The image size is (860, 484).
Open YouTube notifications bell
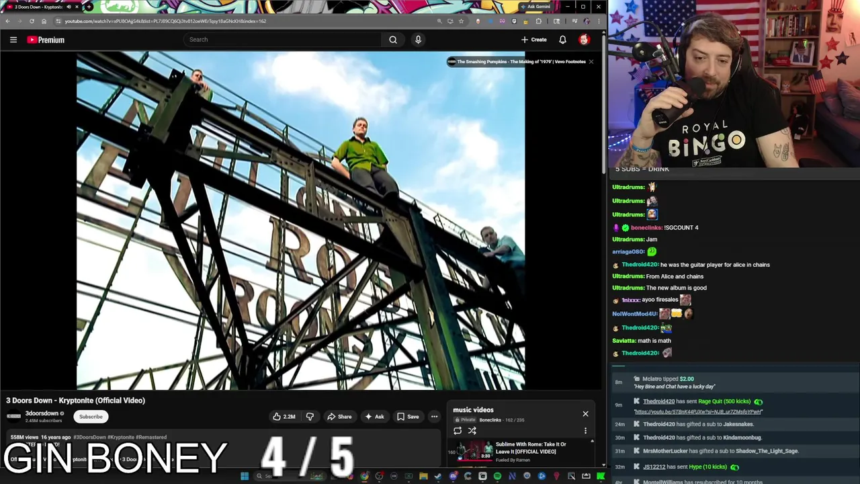click(562, 40)
